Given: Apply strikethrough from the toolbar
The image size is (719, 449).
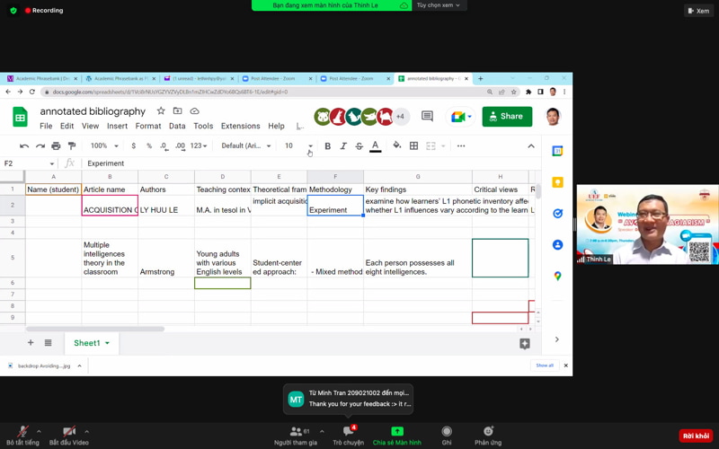Looking at the screenshot, I should pos(359,145).
